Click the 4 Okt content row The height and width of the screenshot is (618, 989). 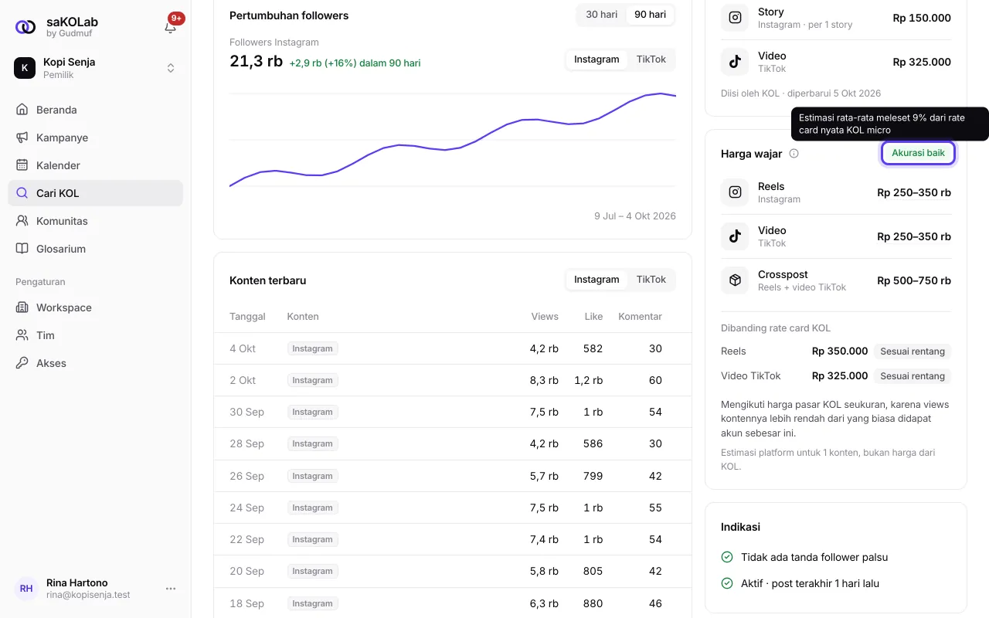pyautogui.click(x=452, y=348)
